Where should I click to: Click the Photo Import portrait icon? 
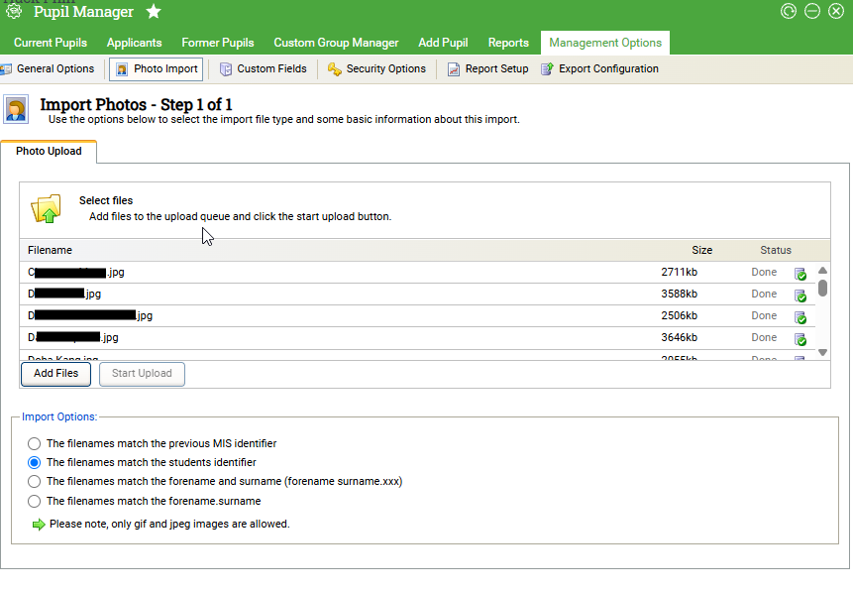(x=122, y=69)
